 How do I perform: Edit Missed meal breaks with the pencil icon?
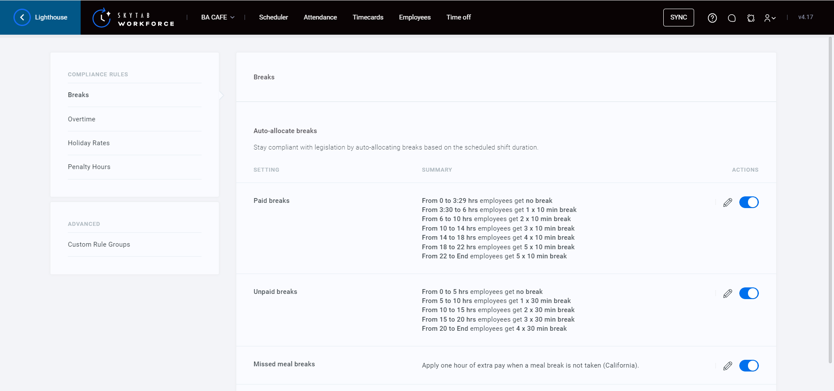728,366
